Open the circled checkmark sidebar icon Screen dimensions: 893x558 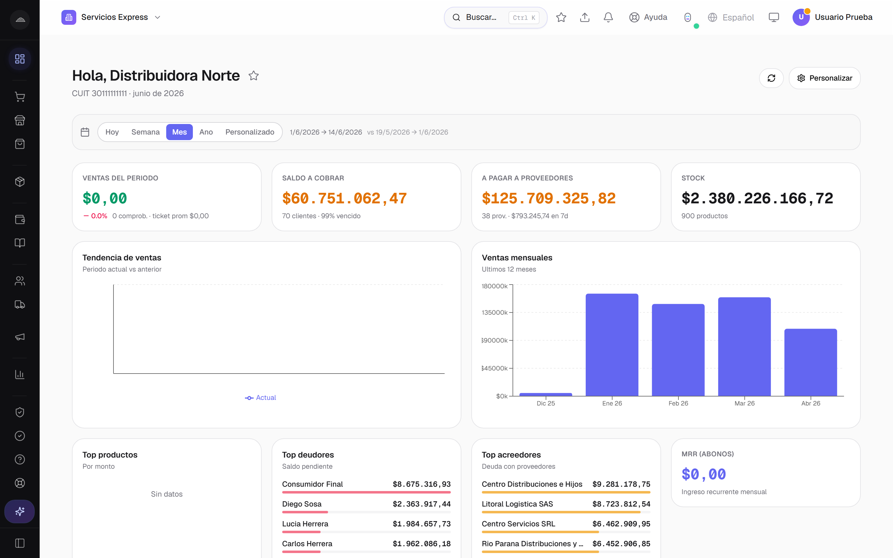tap(20, 436)
